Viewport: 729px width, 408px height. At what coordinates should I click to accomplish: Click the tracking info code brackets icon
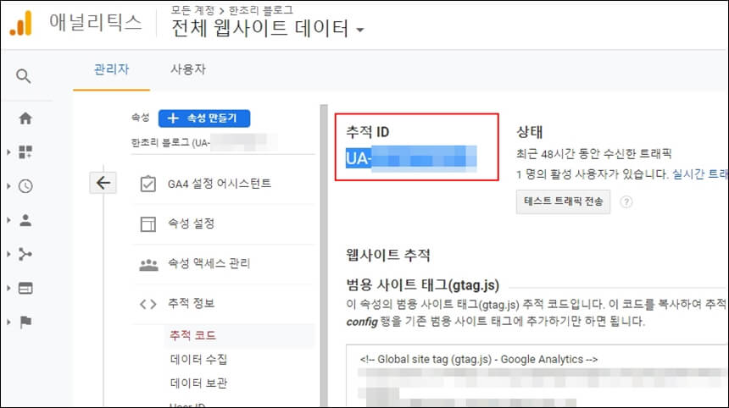[147, 304]
